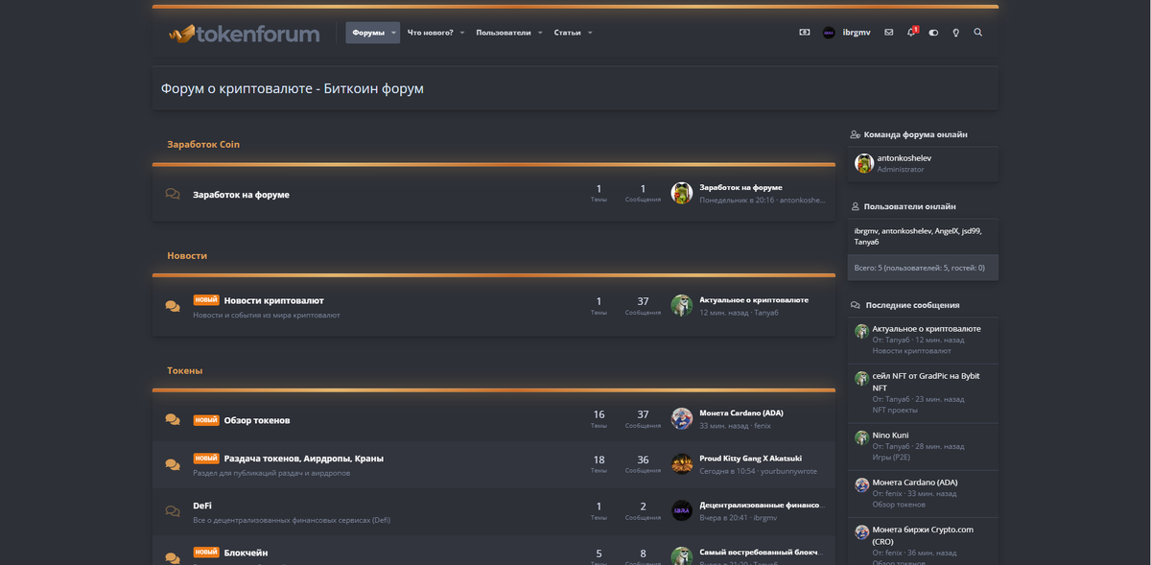
Task: Expand the Статьи dropdown arrow
Action: [590, 33]
